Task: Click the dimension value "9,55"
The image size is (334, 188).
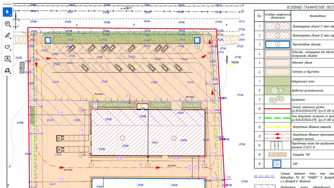Action: 214,153
